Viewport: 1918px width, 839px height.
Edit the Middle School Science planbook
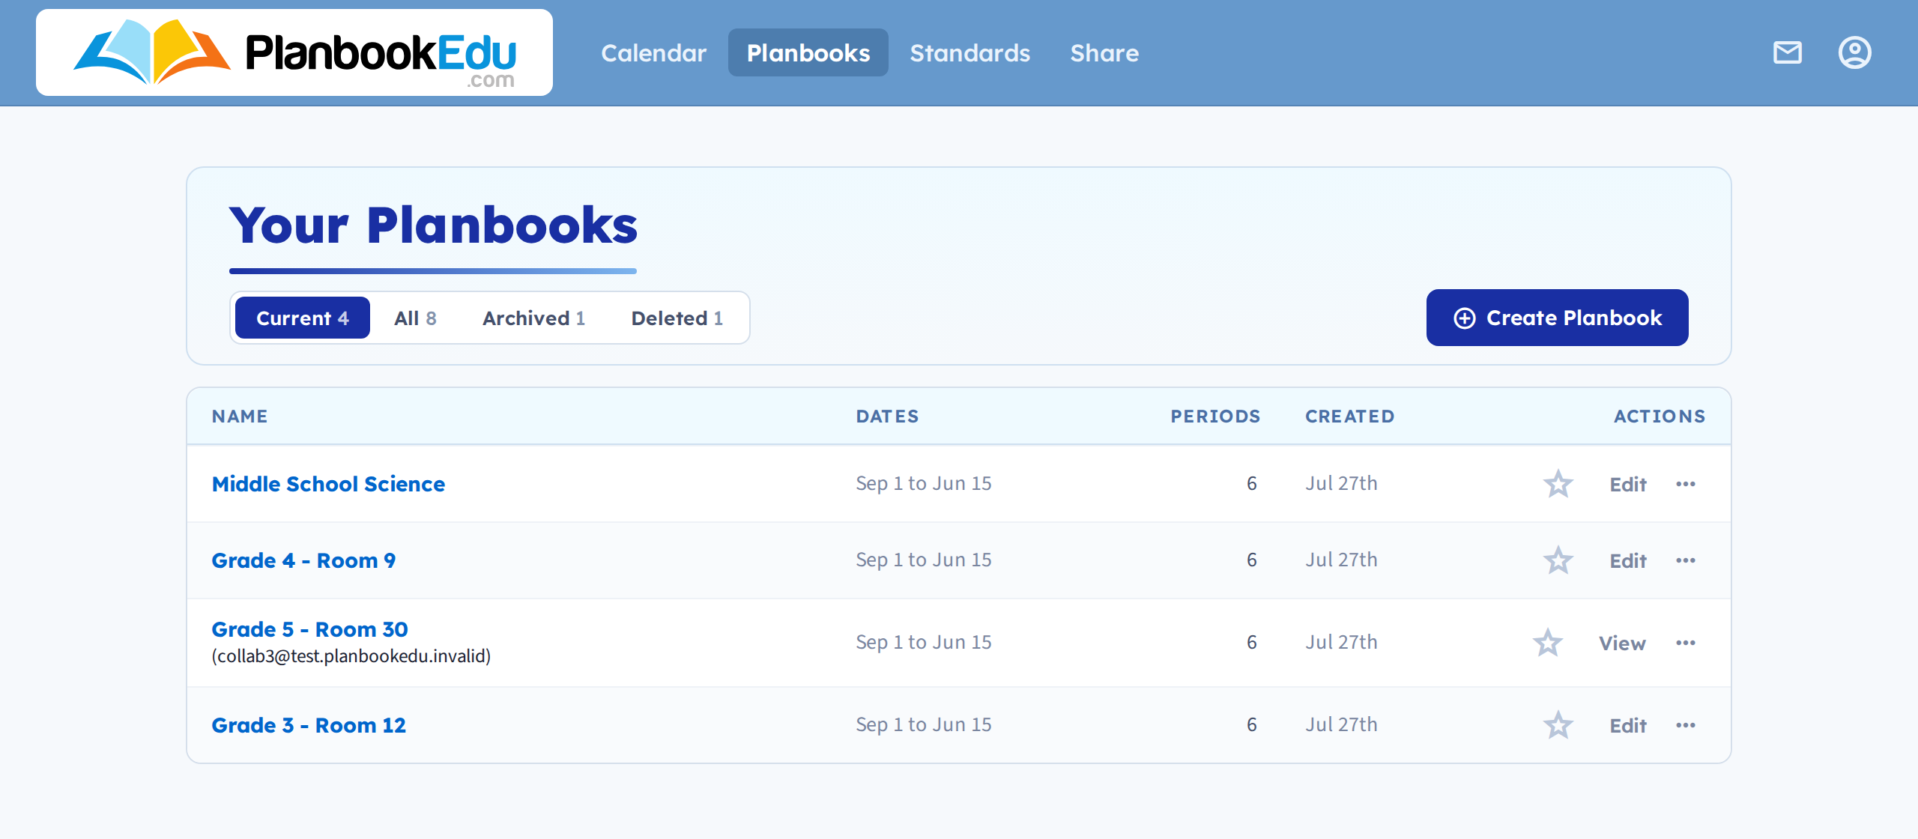click(x=1627, y=484)
